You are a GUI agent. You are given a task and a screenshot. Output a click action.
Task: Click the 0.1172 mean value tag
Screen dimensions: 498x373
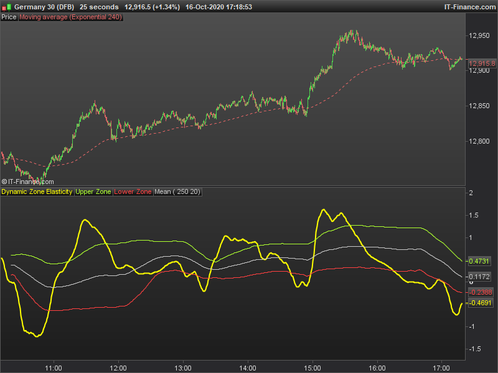click(479, 277)
